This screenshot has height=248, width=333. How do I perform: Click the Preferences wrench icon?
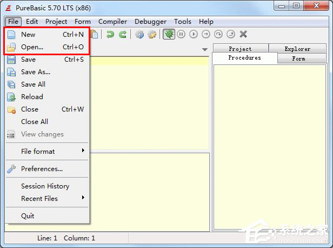tap(11, 169)
